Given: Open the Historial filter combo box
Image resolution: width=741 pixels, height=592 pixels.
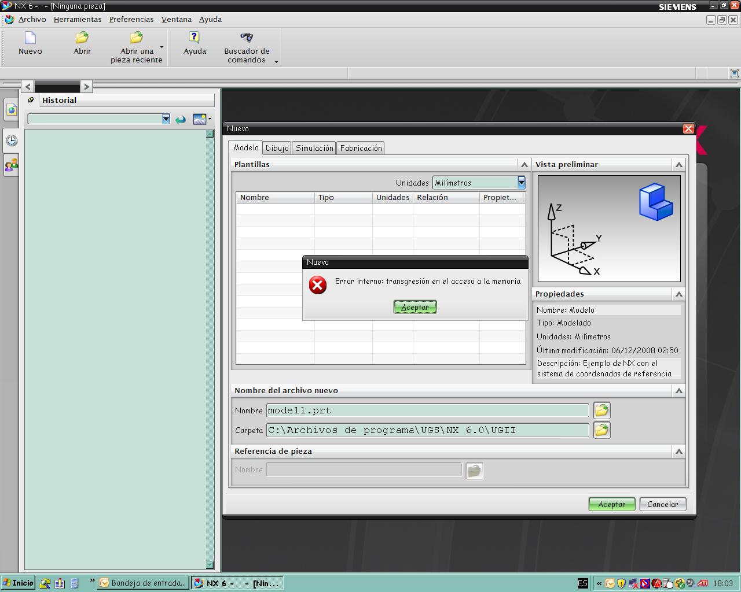Looking at the screenshot, I should pyautogui.click(x=99, y=119).
